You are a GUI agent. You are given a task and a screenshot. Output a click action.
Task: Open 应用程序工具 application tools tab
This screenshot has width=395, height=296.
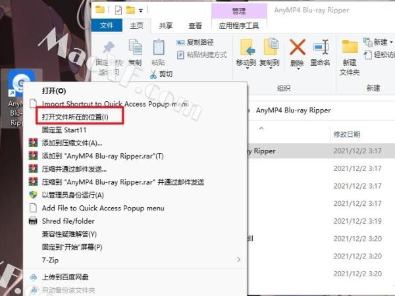coord(239,26)
